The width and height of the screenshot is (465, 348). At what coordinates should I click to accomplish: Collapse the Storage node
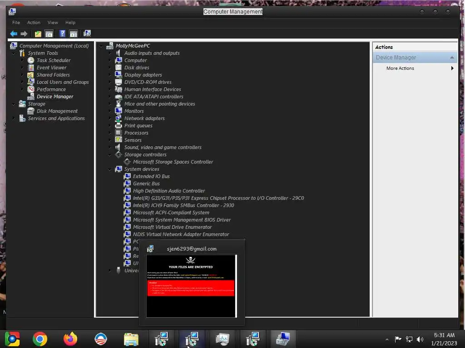point(14,104)
